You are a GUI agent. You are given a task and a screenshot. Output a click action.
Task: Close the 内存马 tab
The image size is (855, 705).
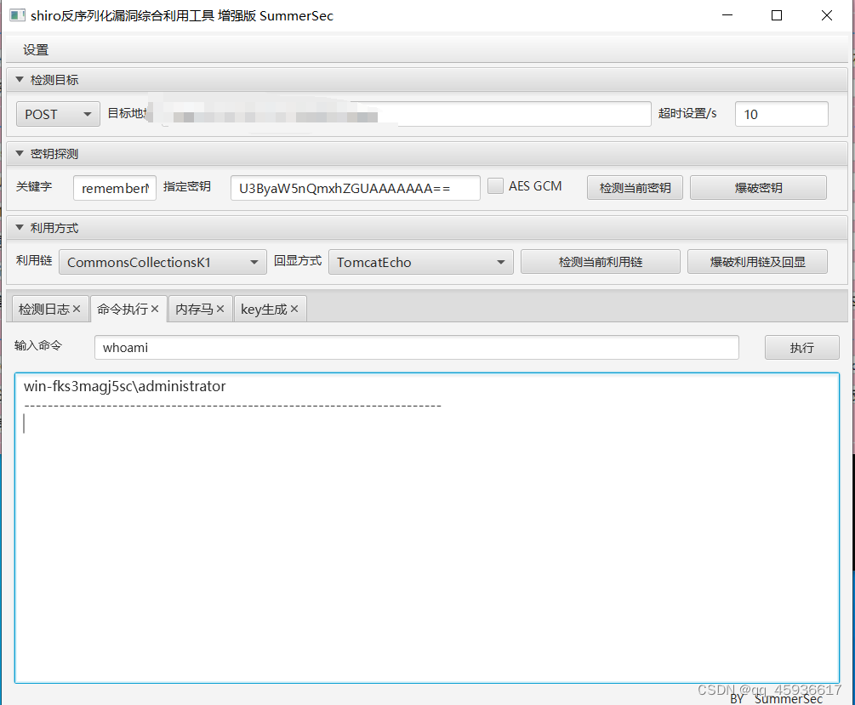coord(220,310)
